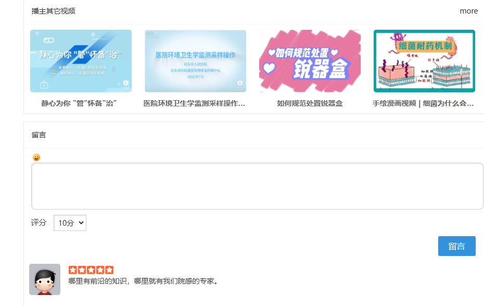The height and width of the screenshot is (306, 484).
Task: Click the commenter's cartoon avatar
Action: pyautogui.click(x=45, y=279)
